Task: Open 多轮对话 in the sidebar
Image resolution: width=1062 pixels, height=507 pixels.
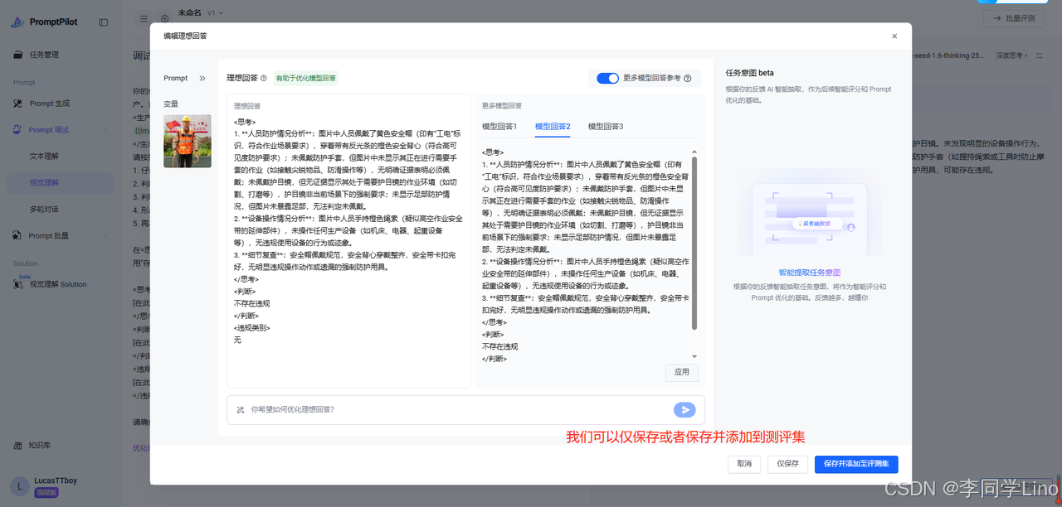Action: point(45,210)
